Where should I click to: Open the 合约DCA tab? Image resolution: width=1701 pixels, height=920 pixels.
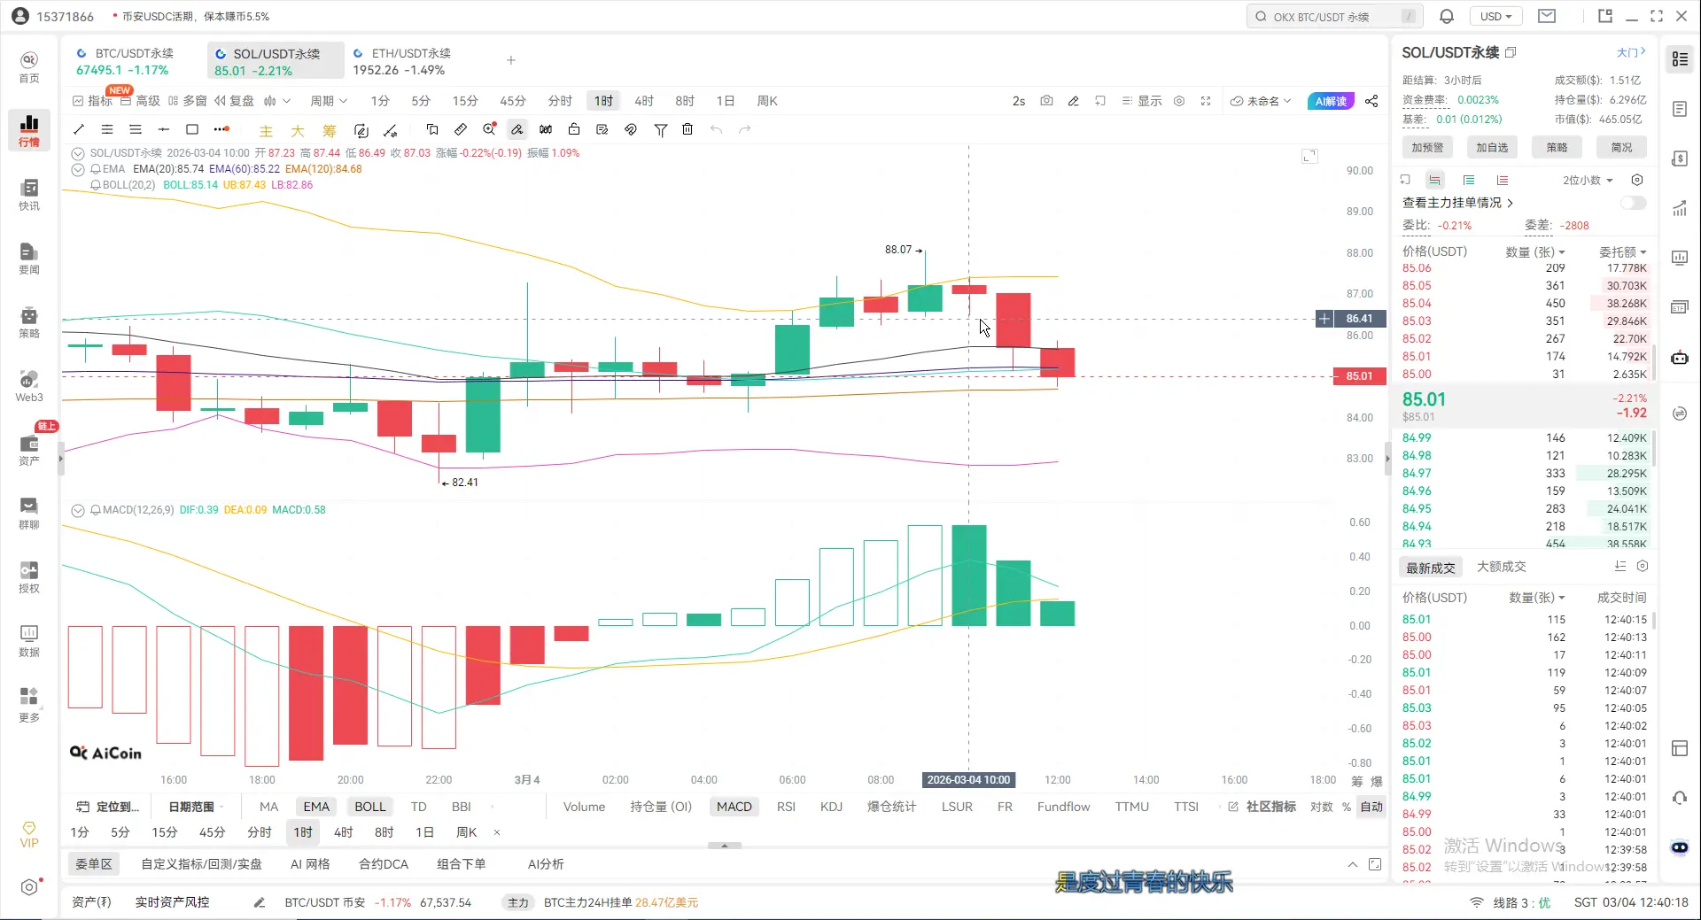384,864
